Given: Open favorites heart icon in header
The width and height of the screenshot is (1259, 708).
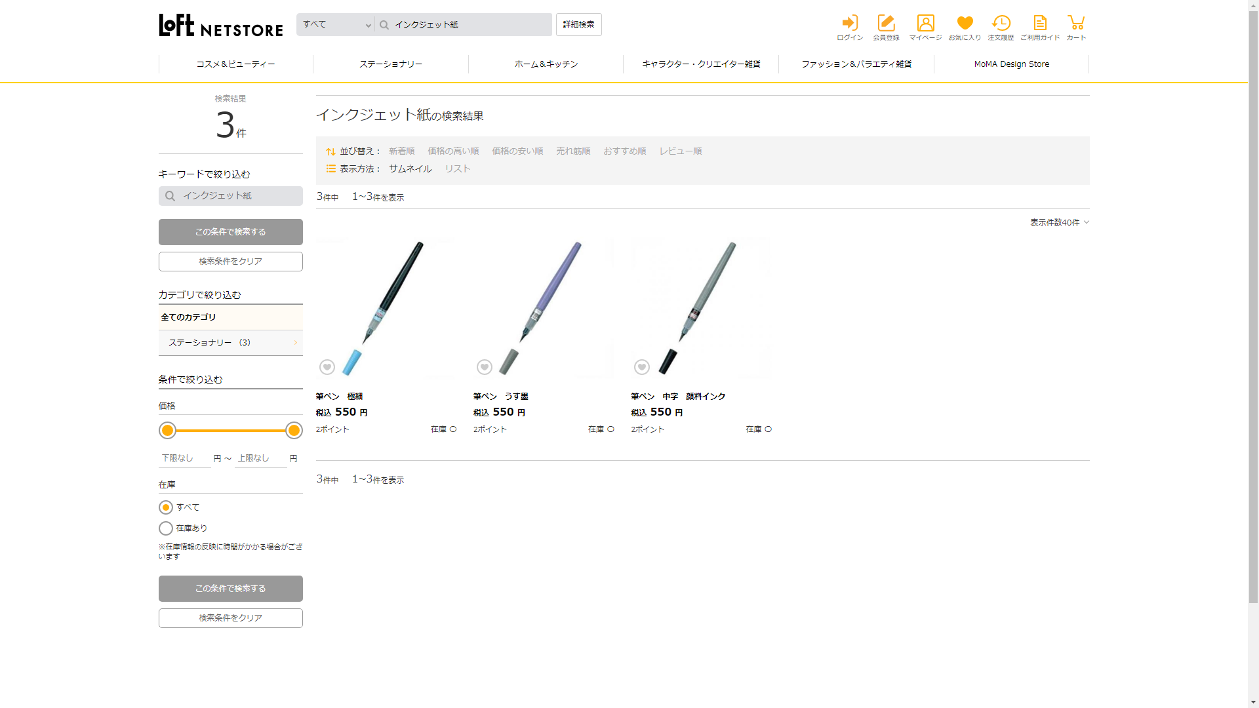Looking at the screenshot, I should tap(965, 24).
